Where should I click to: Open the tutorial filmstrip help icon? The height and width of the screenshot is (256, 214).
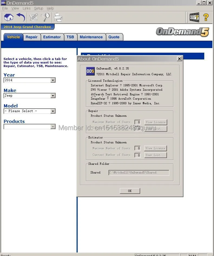pos(194,17)
